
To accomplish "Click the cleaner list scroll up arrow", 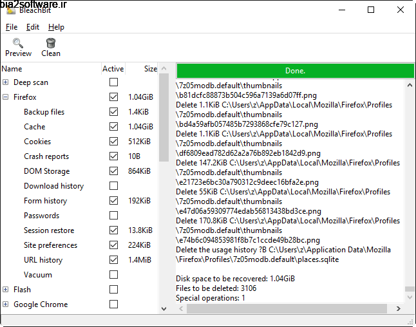I will point(164,68).
